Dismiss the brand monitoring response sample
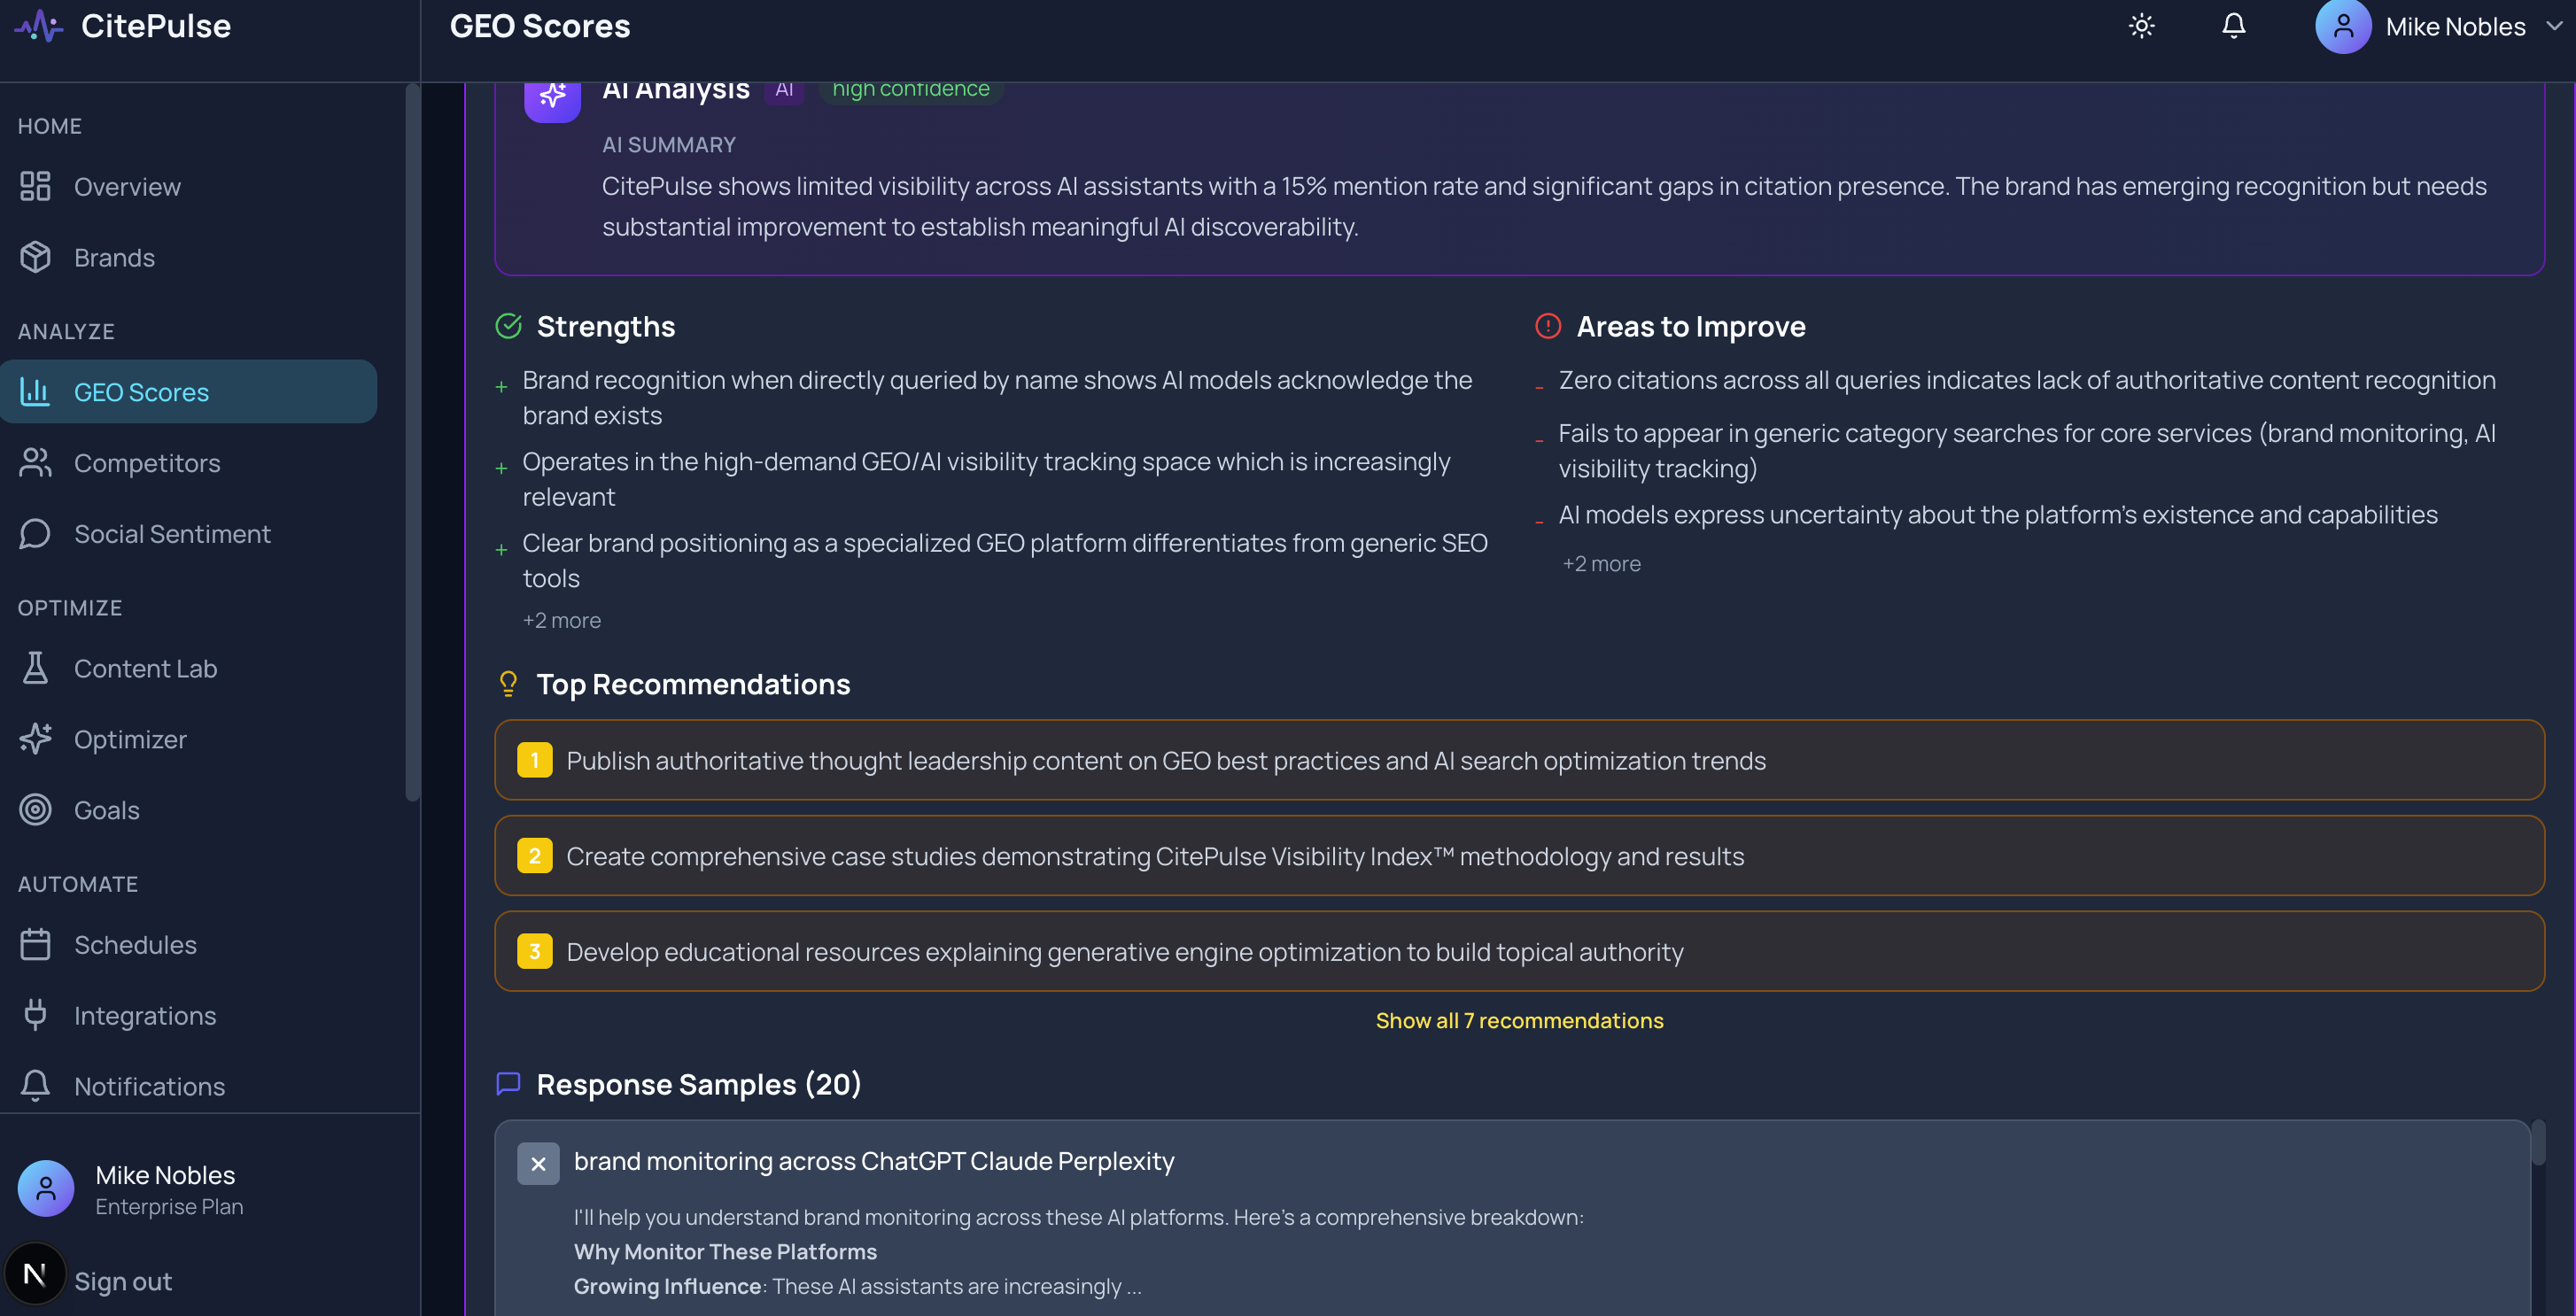This screenshot has height=1316, width=2576. click(x=538, y=1163)
